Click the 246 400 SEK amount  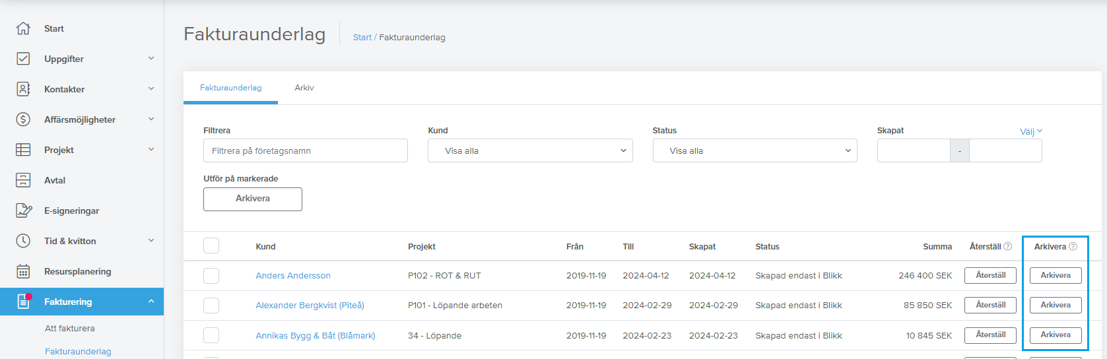925,276
